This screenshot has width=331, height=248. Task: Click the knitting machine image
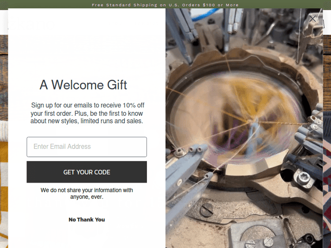click(244, 128)
